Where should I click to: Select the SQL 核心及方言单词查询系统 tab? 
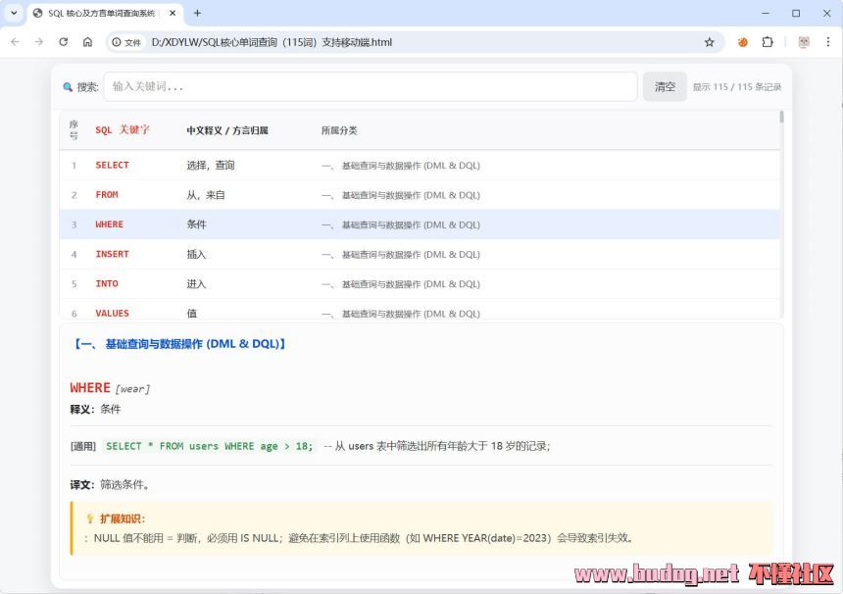102,13
